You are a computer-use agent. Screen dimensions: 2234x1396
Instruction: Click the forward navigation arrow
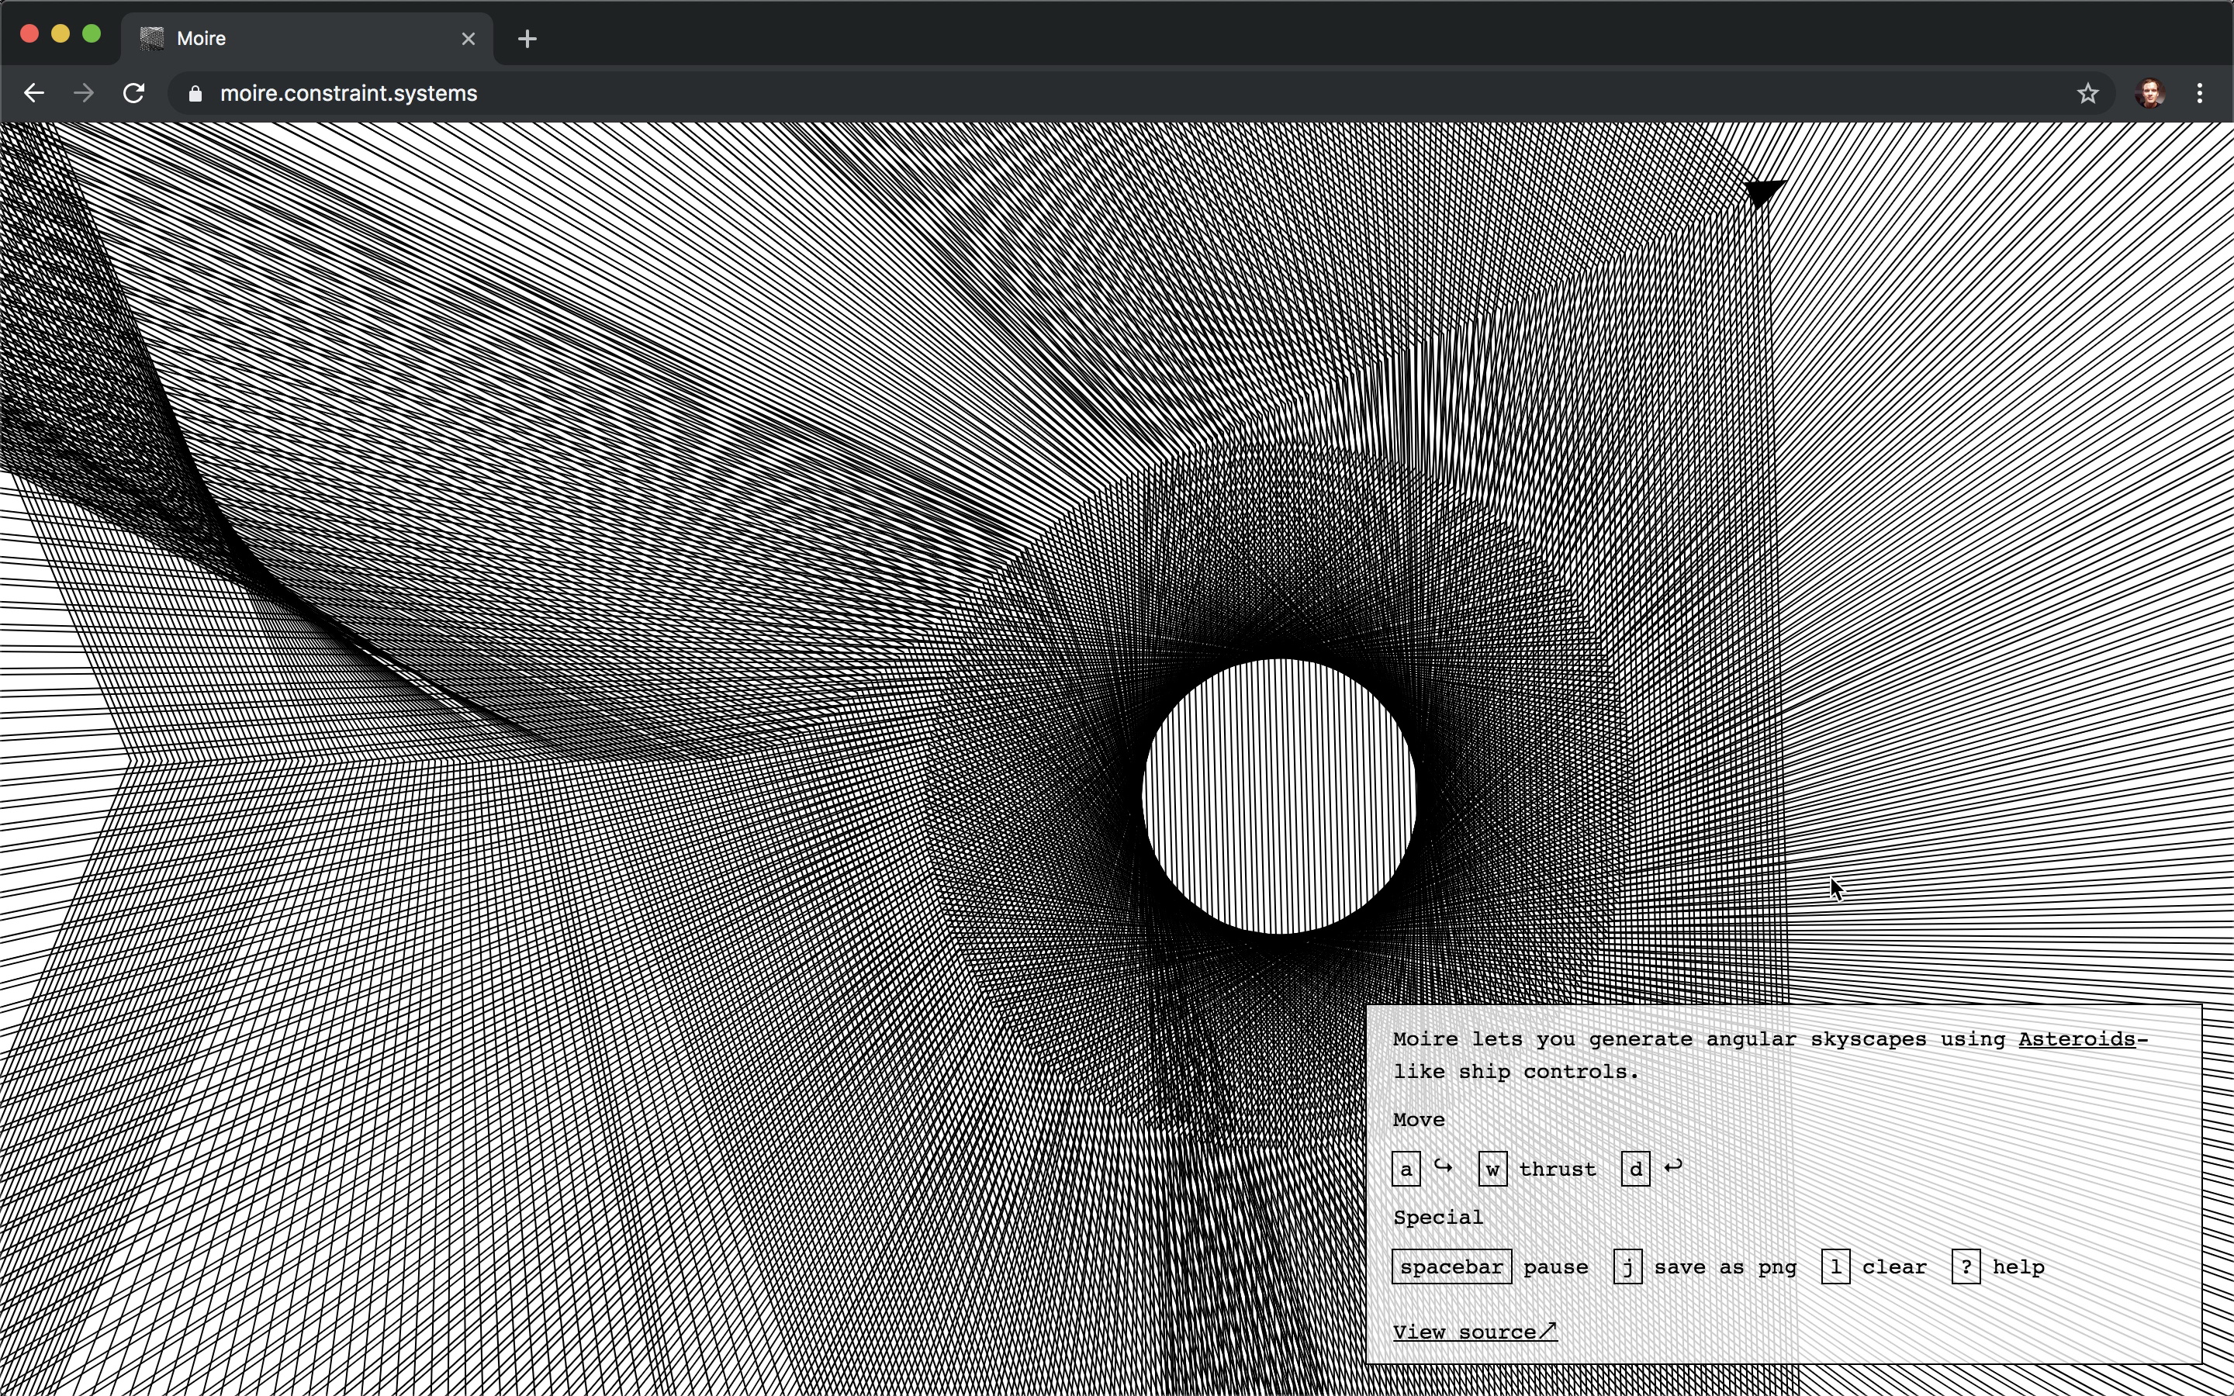(84, 93)
